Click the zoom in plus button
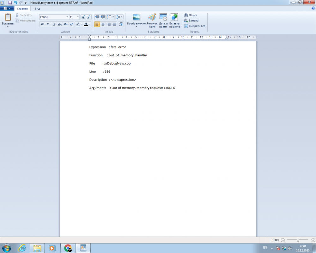Image resolution: width=316 pixels, height=253 pixels. 313,240
